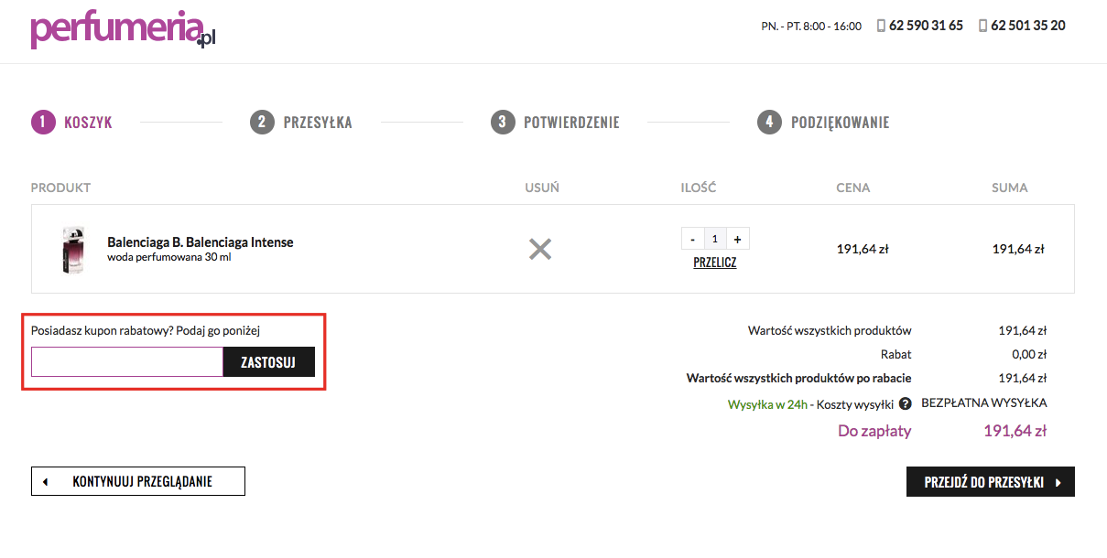Click the step 4 Podziękowanie circle
This screenshot has height=558, width=1107.
click(x=770, y=122)
